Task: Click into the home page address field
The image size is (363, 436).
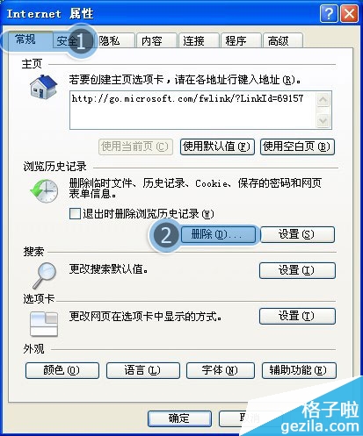Action: [192, 110]
